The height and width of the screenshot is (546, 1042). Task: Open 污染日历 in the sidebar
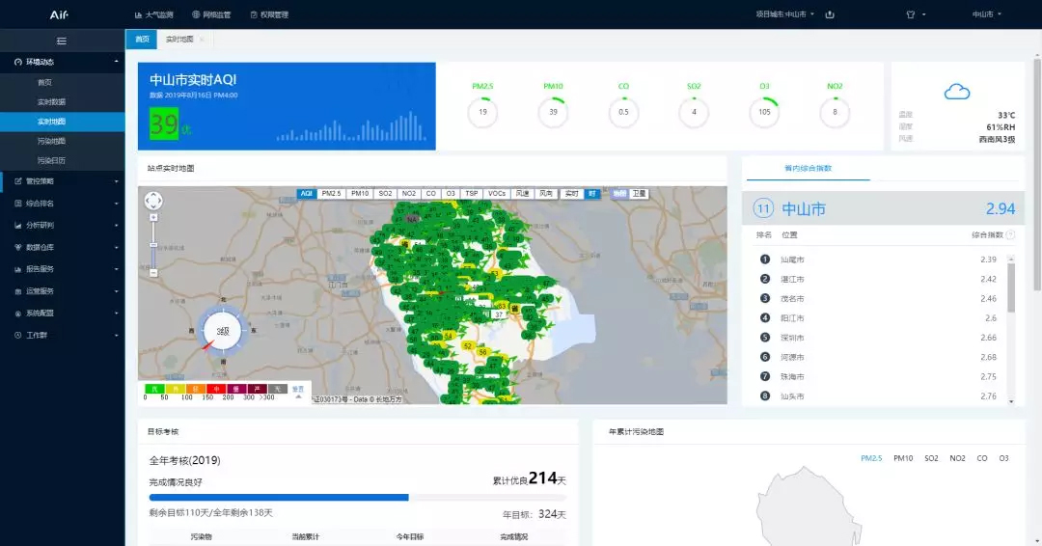pos(51,160)
